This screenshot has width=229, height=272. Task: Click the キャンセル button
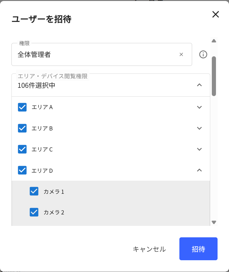point(149,249)
